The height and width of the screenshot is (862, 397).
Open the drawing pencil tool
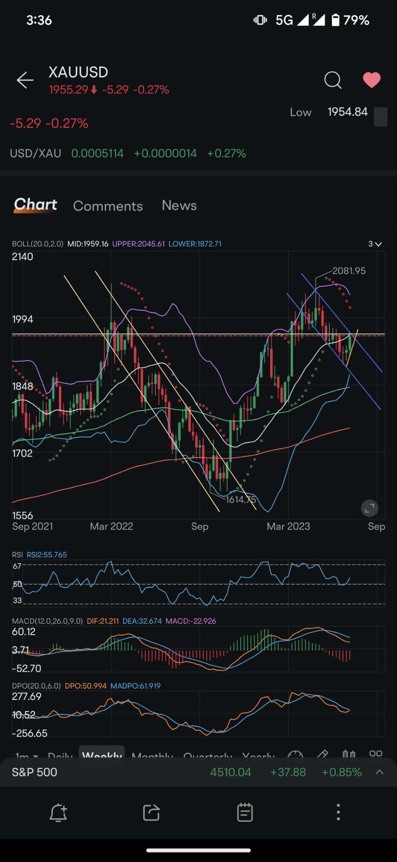[322, 755]
